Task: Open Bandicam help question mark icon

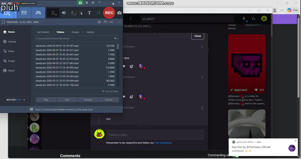Action: (99, 2)
